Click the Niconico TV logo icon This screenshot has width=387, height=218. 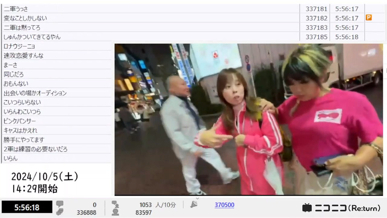click(307, 208)
